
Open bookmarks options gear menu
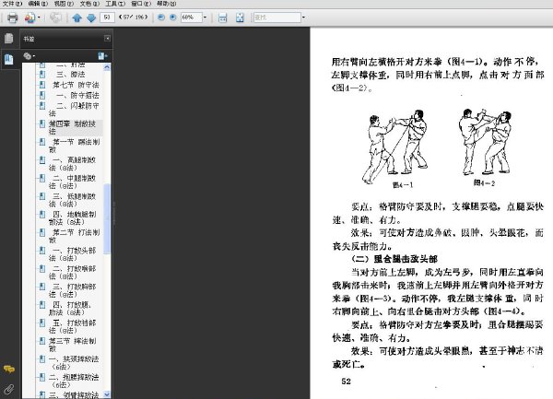(x=29, y=55)
